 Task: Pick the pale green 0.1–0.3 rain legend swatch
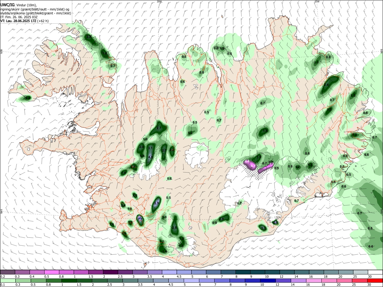pos(7,281)
